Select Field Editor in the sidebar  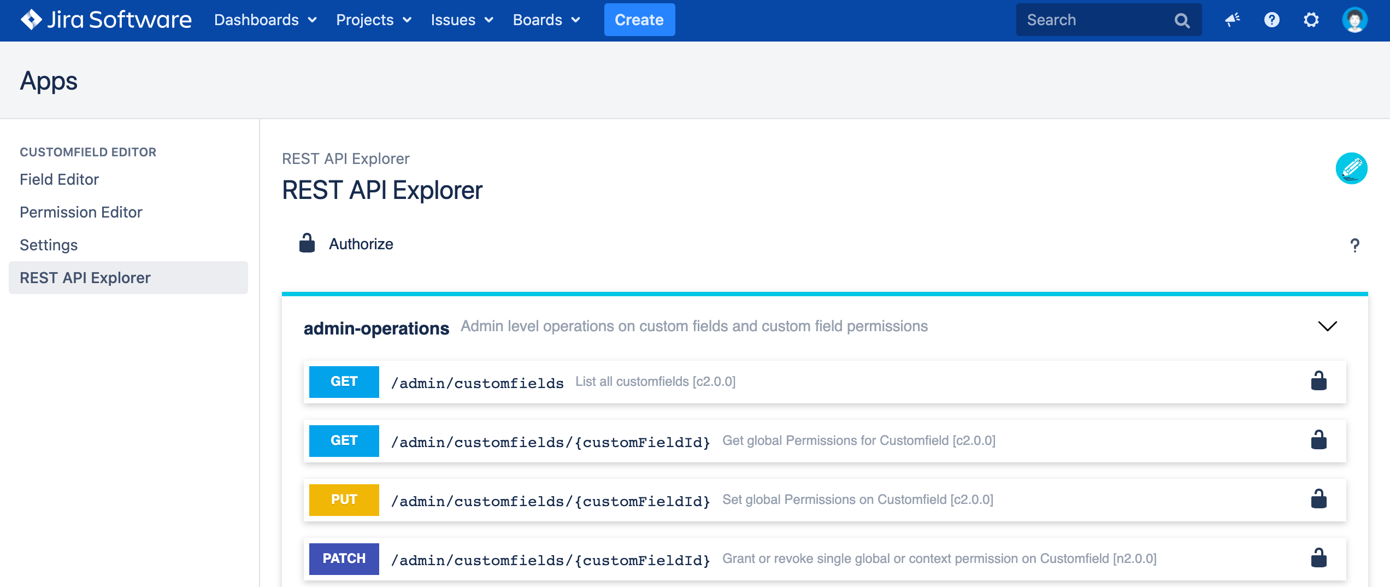point(59,179)
